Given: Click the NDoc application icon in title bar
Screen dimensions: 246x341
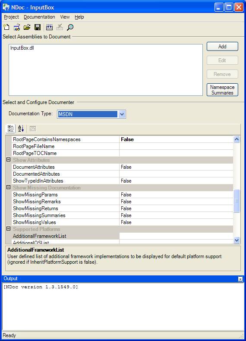Looking at the screenshot, I should tap(6, 7).
